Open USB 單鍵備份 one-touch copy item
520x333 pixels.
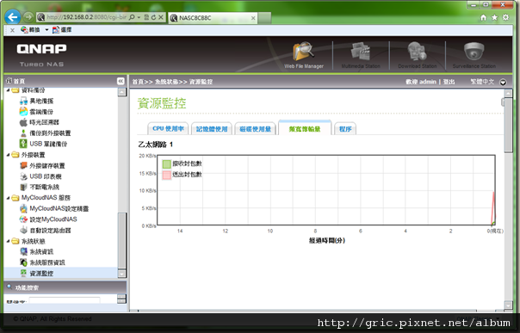point(43,144)
